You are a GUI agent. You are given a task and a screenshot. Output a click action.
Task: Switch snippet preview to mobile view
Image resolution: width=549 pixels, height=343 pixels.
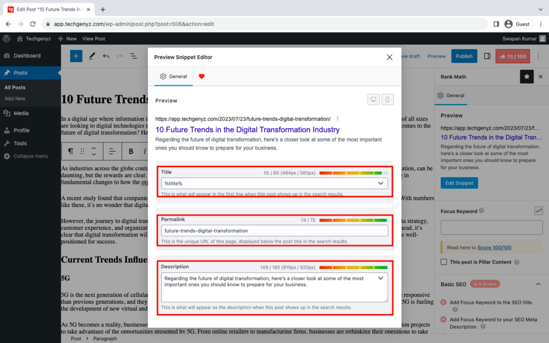pos(388,100)
